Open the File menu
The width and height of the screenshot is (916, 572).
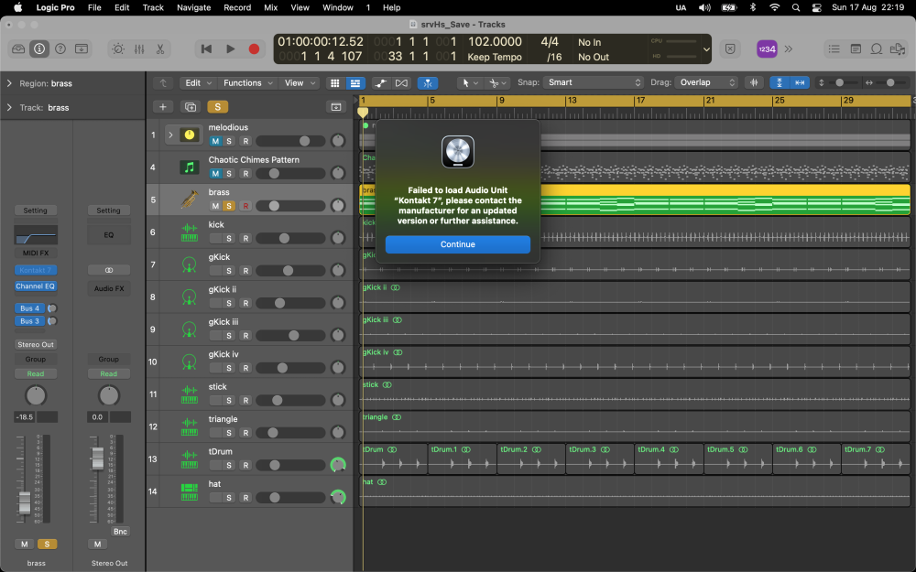[x=94, y=7]
